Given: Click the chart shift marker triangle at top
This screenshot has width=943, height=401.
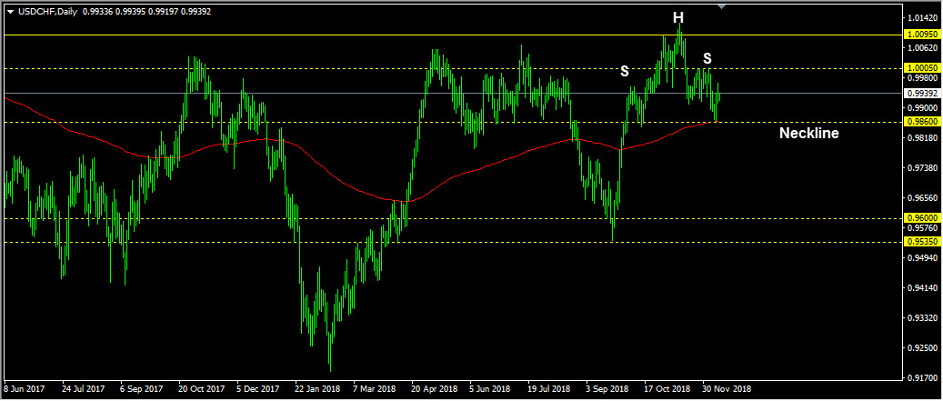Looking at the screenshot, I should (x=722, y=6).
